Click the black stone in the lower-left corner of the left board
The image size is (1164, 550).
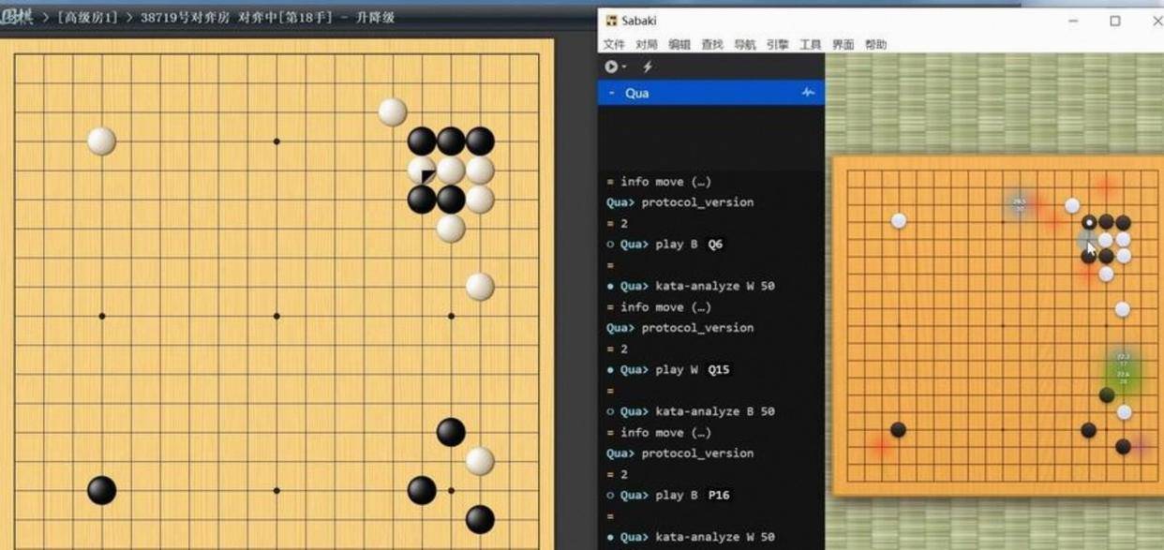click(101, 490)
